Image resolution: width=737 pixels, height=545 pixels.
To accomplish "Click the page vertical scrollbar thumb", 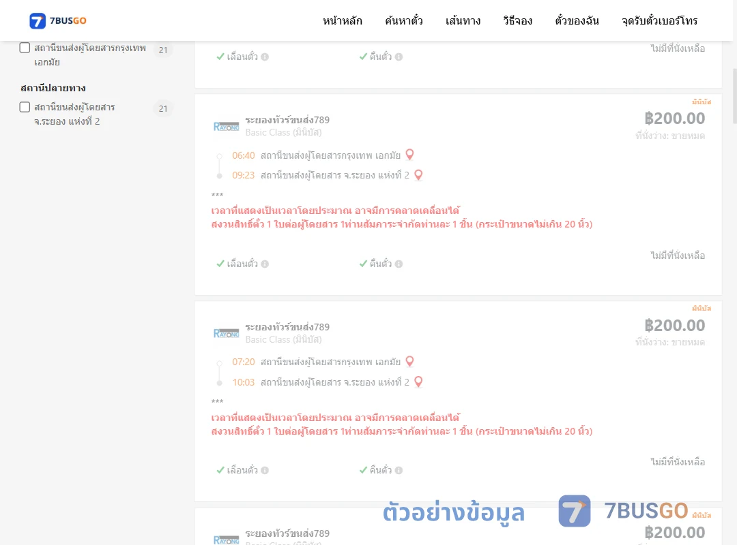I will point(734,96).
